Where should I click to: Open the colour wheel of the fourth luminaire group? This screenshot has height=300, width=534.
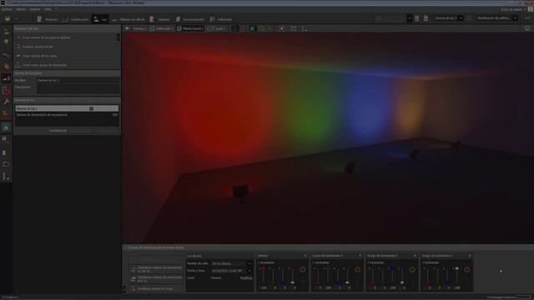click(467, 270)
